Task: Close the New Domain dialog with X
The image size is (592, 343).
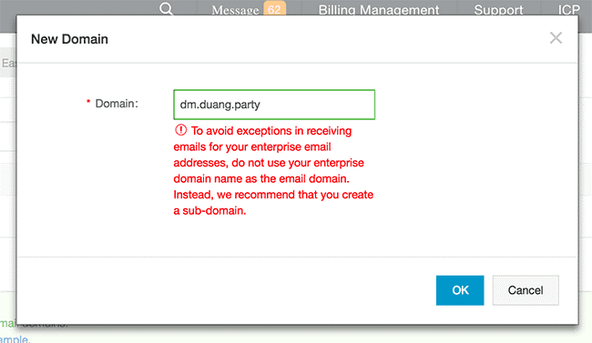Action: (x=556, y=37)
